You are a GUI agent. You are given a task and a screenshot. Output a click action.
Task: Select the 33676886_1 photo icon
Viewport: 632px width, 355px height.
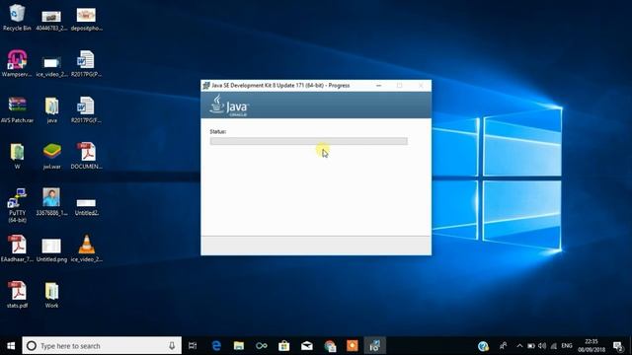[x=51, y=201]
